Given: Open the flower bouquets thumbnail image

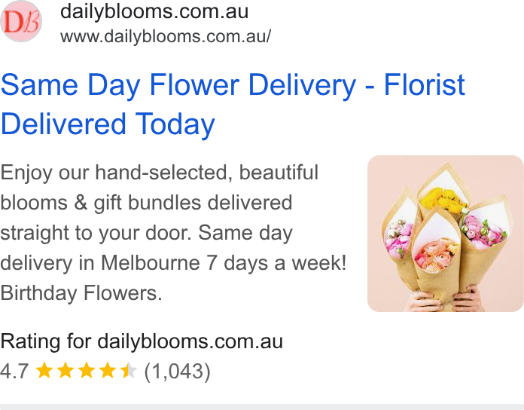Looking at the screenshot, I should coord(446,234).
